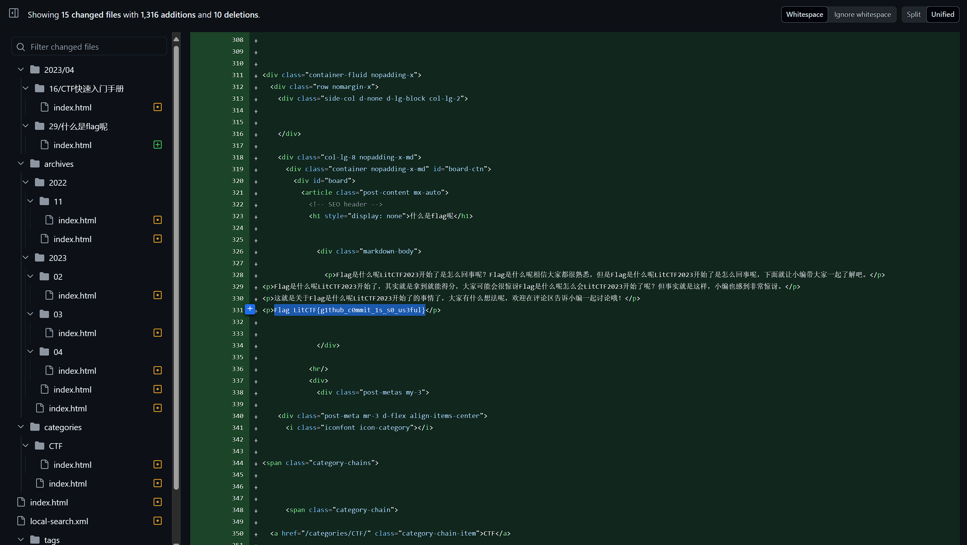Click folder icon of 29/什么是flag呢

(x=40, y=126)
